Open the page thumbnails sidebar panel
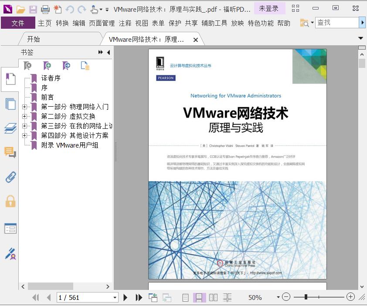Screen dimensions: 367x306 click(10, 104)
